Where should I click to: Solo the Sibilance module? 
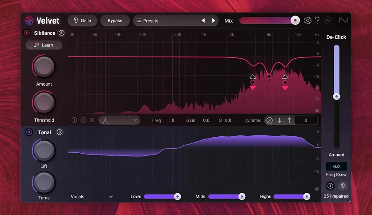(x=61, y=33)
